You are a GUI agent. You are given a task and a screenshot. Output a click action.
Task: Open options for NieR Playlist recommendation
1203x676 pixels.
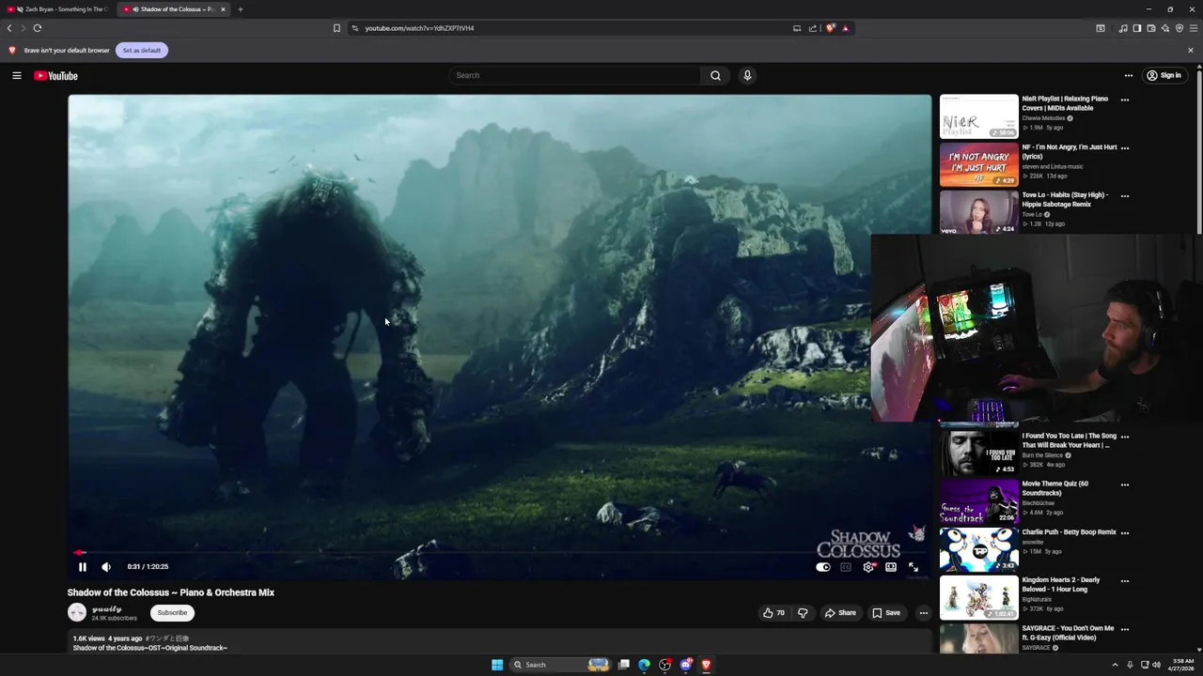click(1125, 100)
